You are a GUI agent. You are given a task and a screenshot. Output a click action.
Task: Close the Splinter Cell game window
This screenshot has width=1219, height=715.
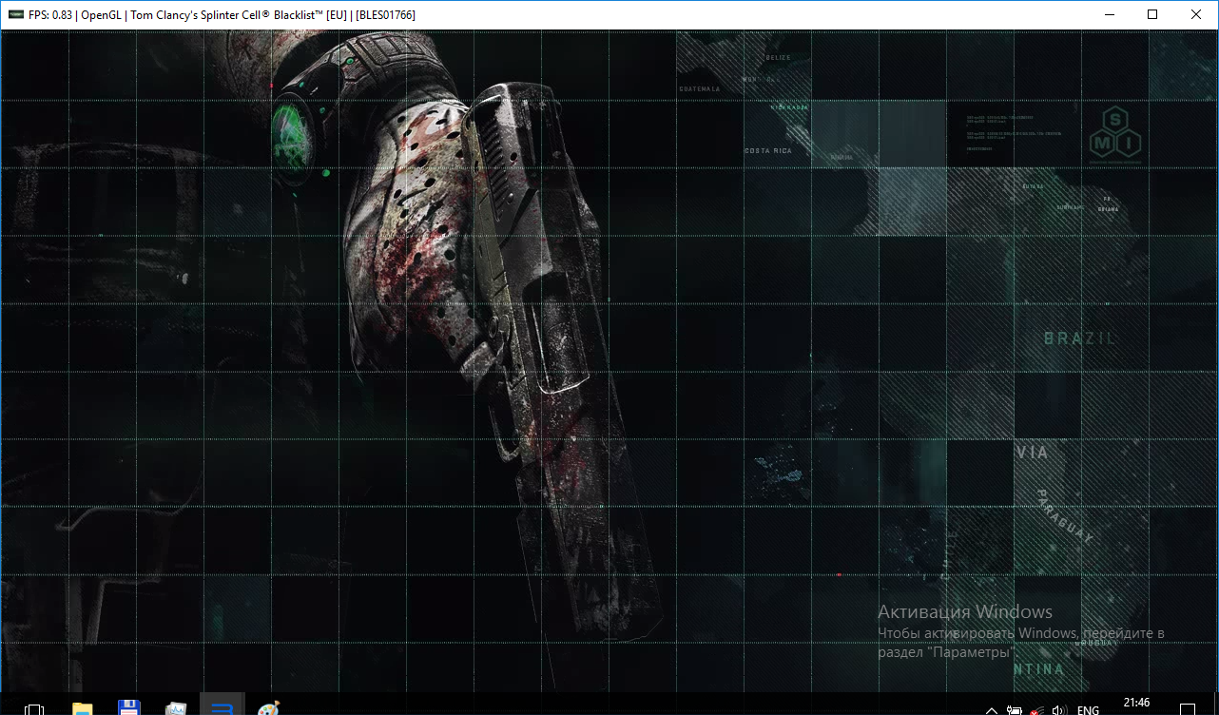tap(1196, 15)
